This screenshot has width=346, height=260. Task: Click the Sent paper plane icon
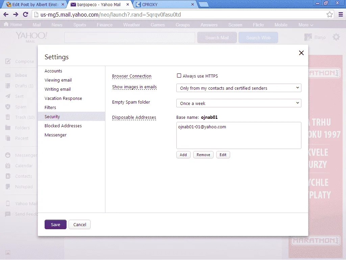8,96
